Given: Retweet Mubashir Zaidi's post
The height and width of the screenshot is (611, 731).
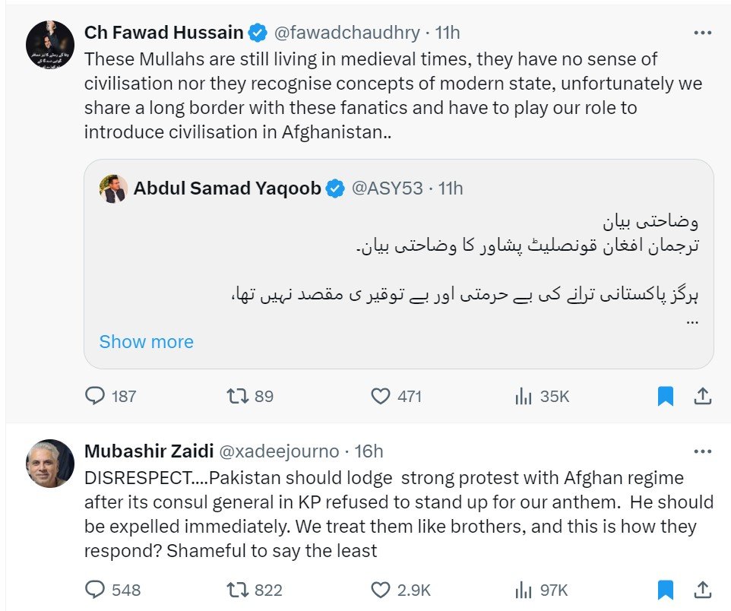Looking at the screenshot, I should pos(238,590).
